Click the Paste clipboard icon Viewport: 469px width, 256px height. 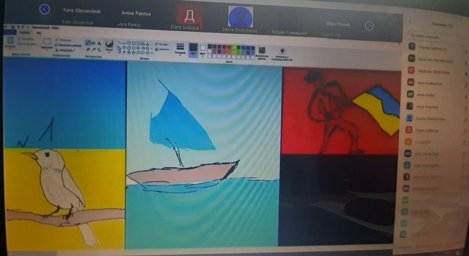pyautogui.click(x=10, y=40)
